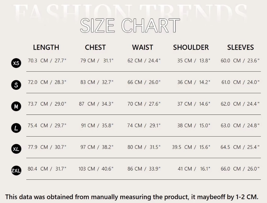Click the LENGTH column header

46,47
